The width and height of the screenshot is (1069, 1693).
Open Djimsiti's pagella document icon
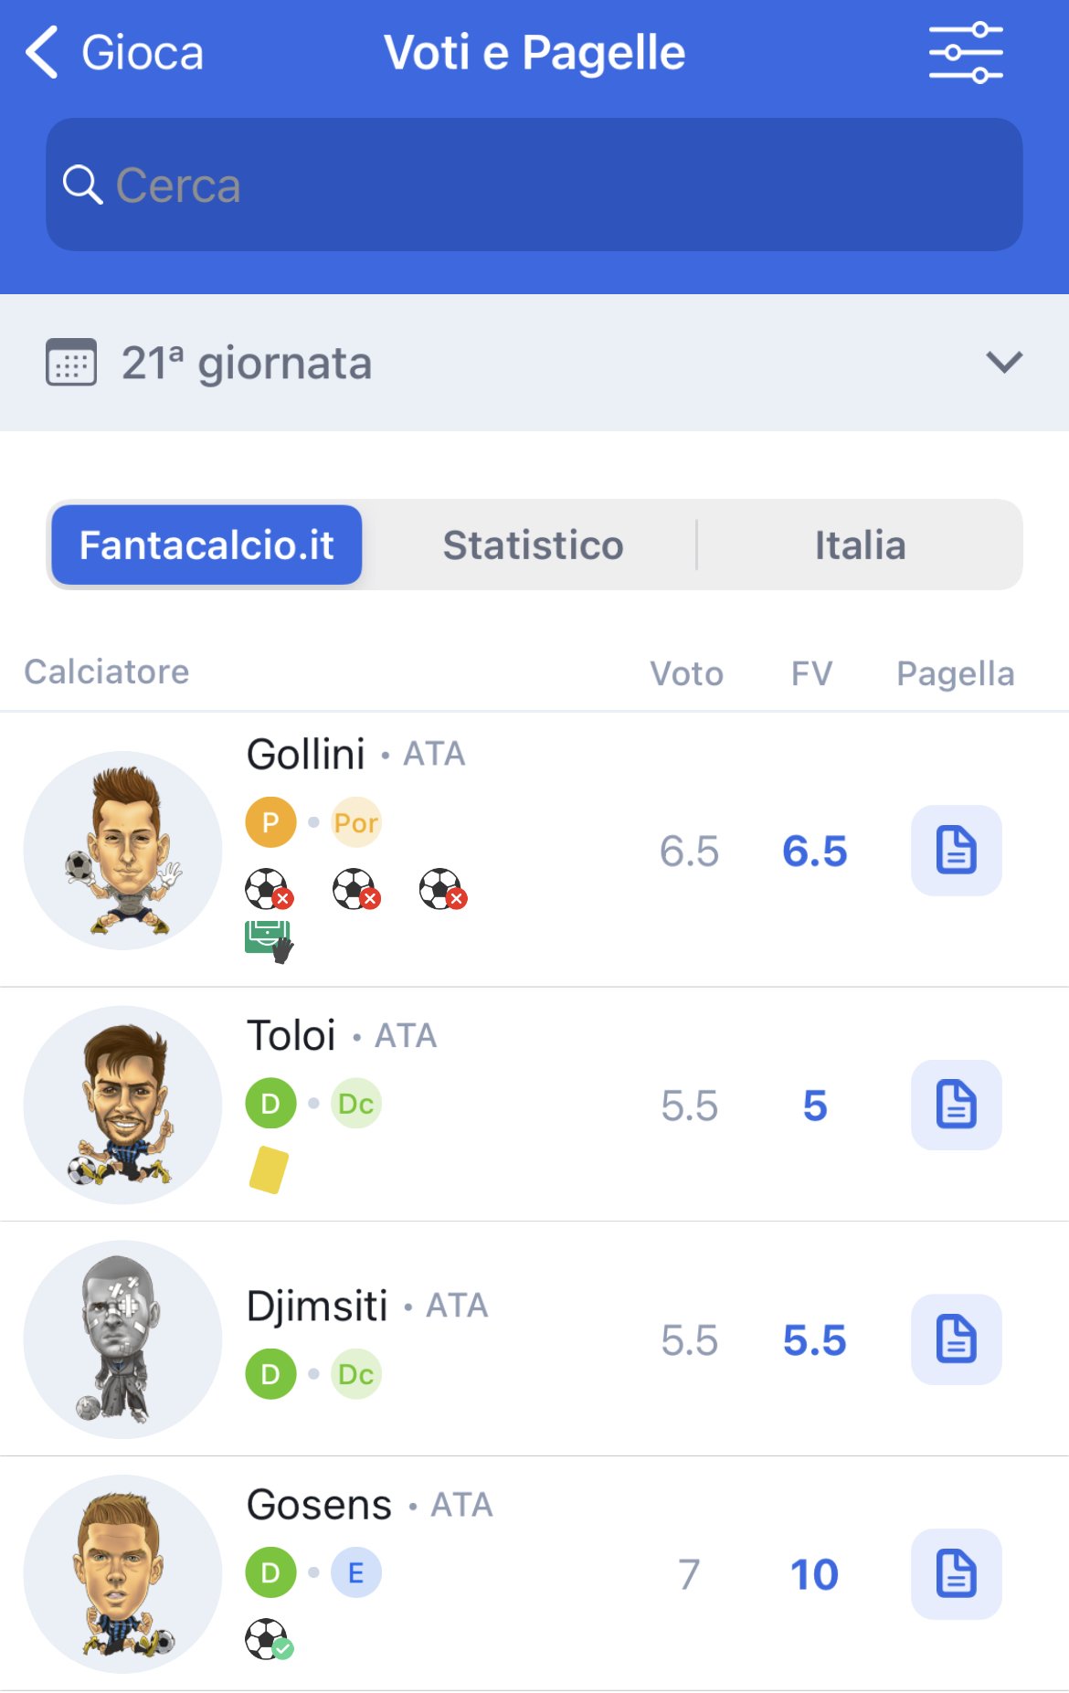coord(956,1339)
